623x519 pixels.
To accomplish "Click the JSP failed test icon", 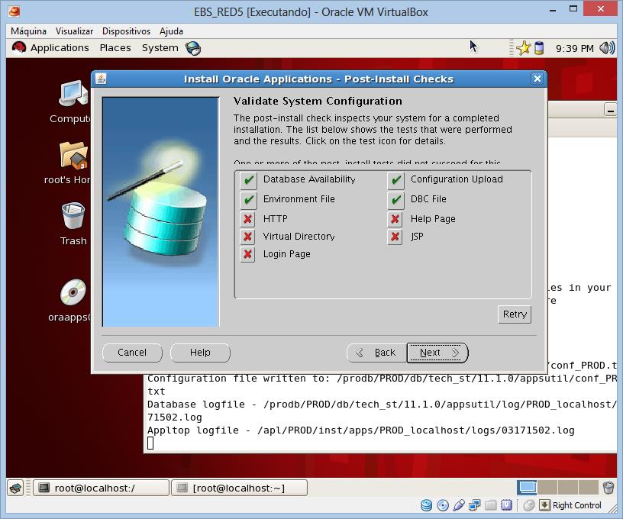I will [395, 237].
